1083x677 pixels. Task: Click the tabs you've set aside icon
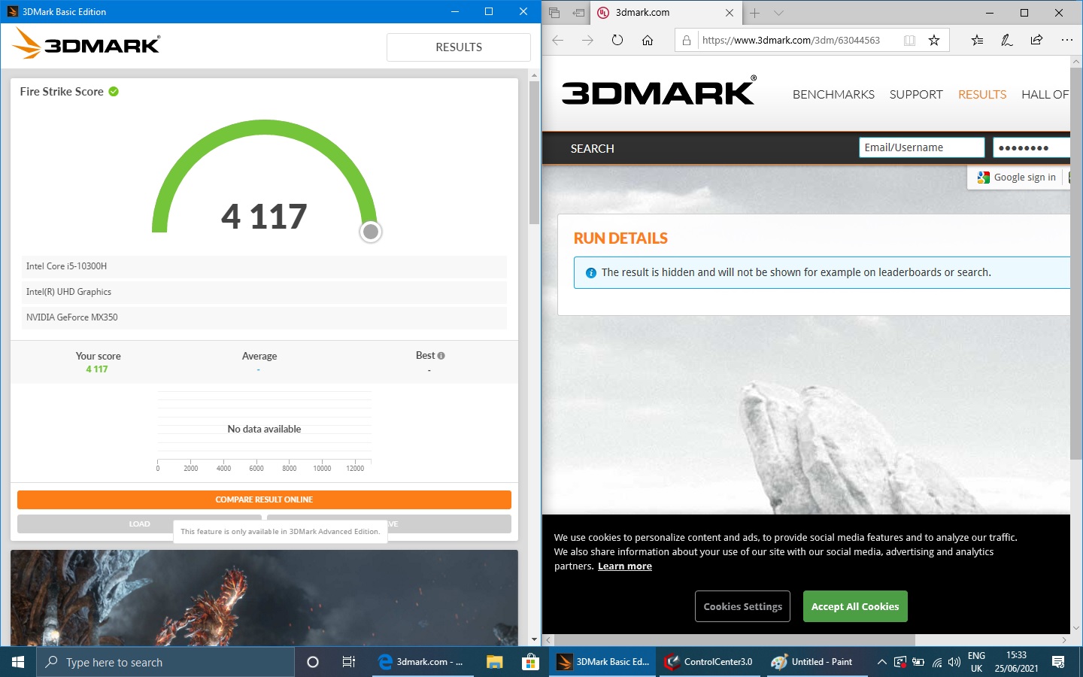[554, 13]
